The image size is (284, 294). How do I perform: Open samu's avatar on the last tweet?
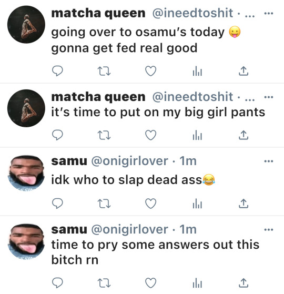[x=26, y=242]
